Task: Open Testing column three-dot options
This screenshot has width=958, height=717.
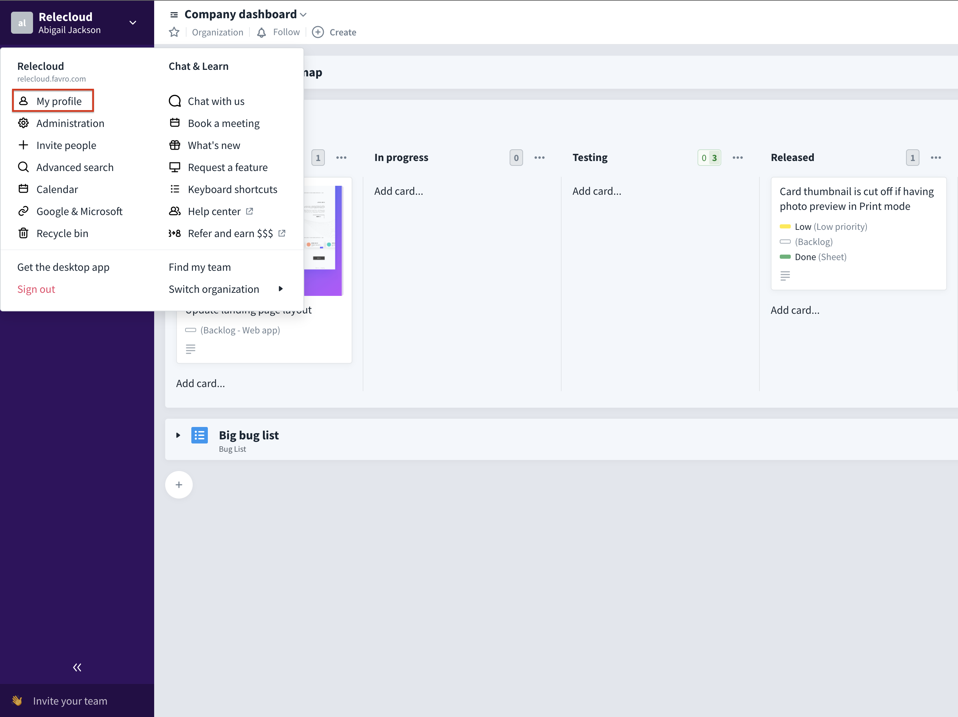Action: click(x=737, y=158)
